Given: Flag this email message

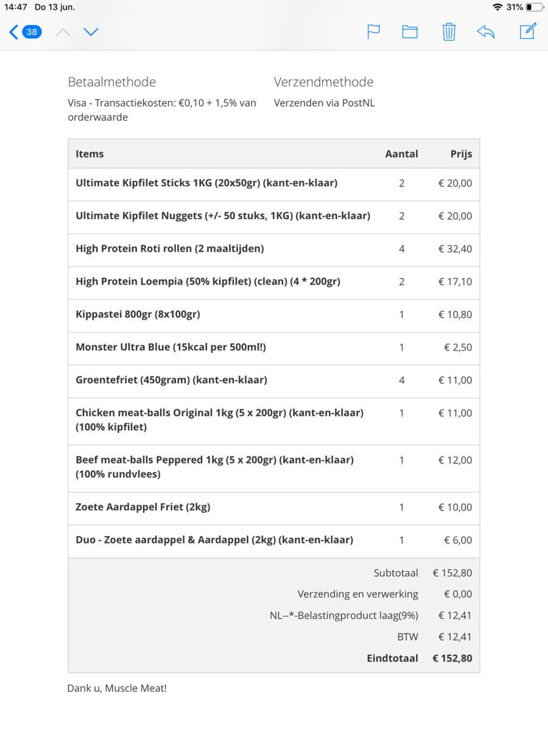Looking at the screenshot, I should tap(373, 32).
